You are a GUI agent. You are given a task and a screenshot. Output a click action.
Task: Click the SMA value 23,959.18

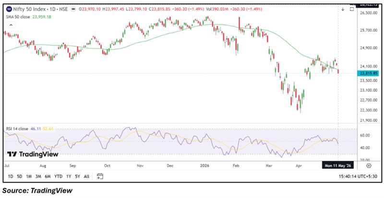pos(42,17)
